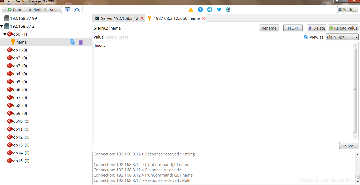Click the db0 red database icon
Screen dimensions: 360x185
pyautogui.click(x=10, y=34)
